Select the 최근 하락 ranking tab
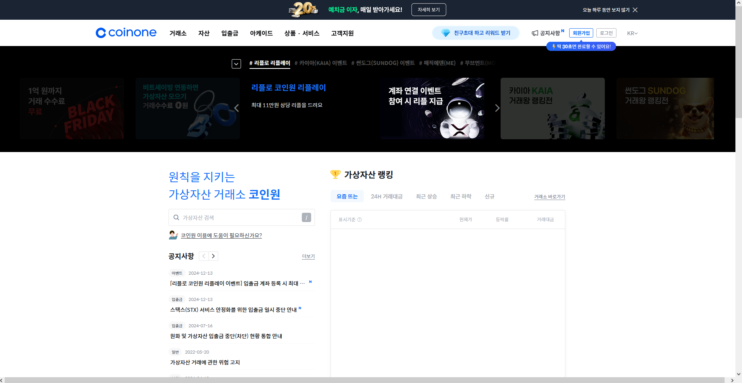The width and height of the screenshot is (742, 383). tap(461, 196)
